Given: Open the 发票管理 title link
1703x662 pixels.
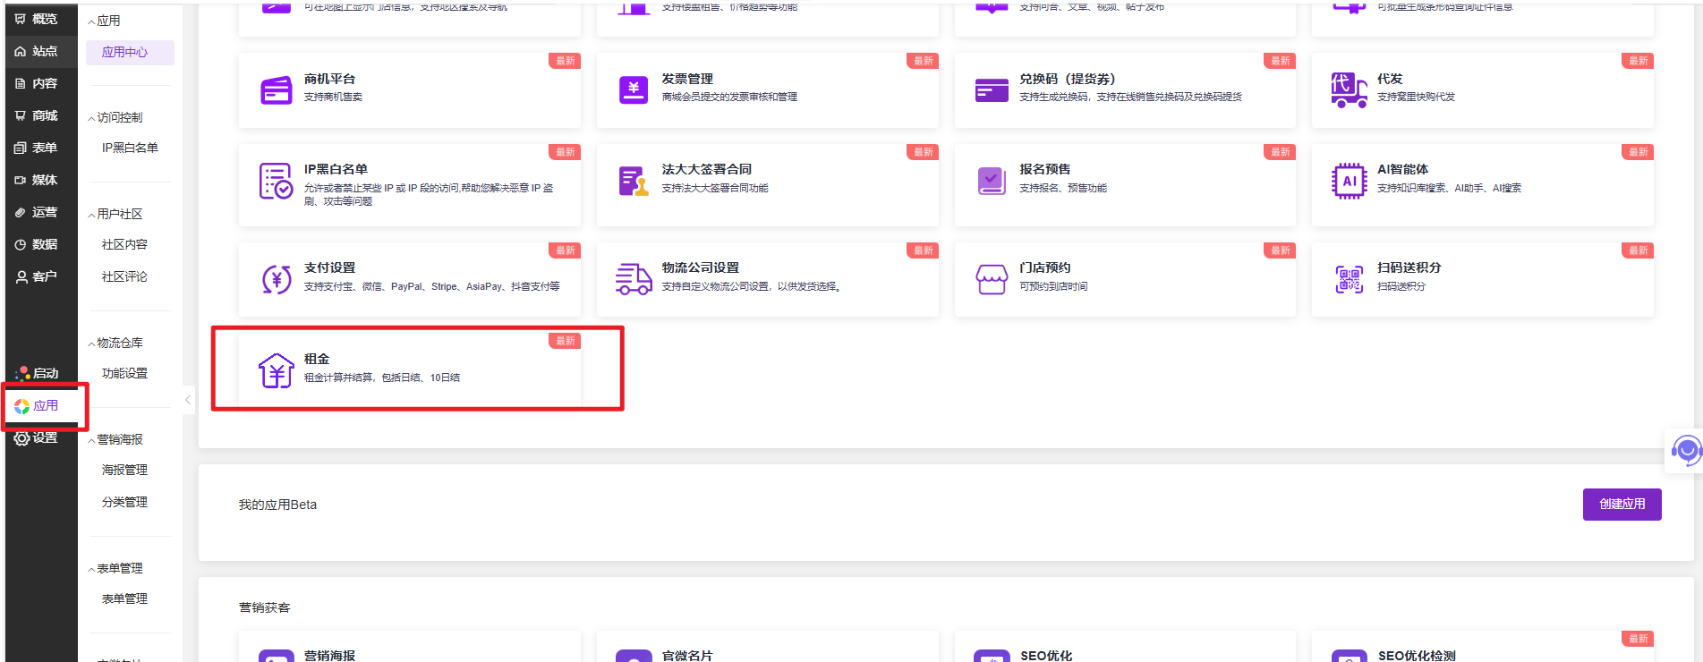Looking at the screenshot, I should (x=687, y=79).
